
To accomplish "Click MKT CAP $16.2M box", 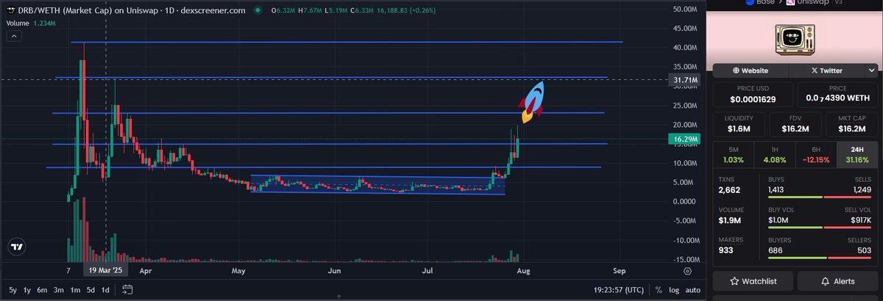I will click(x=851, y=125).
